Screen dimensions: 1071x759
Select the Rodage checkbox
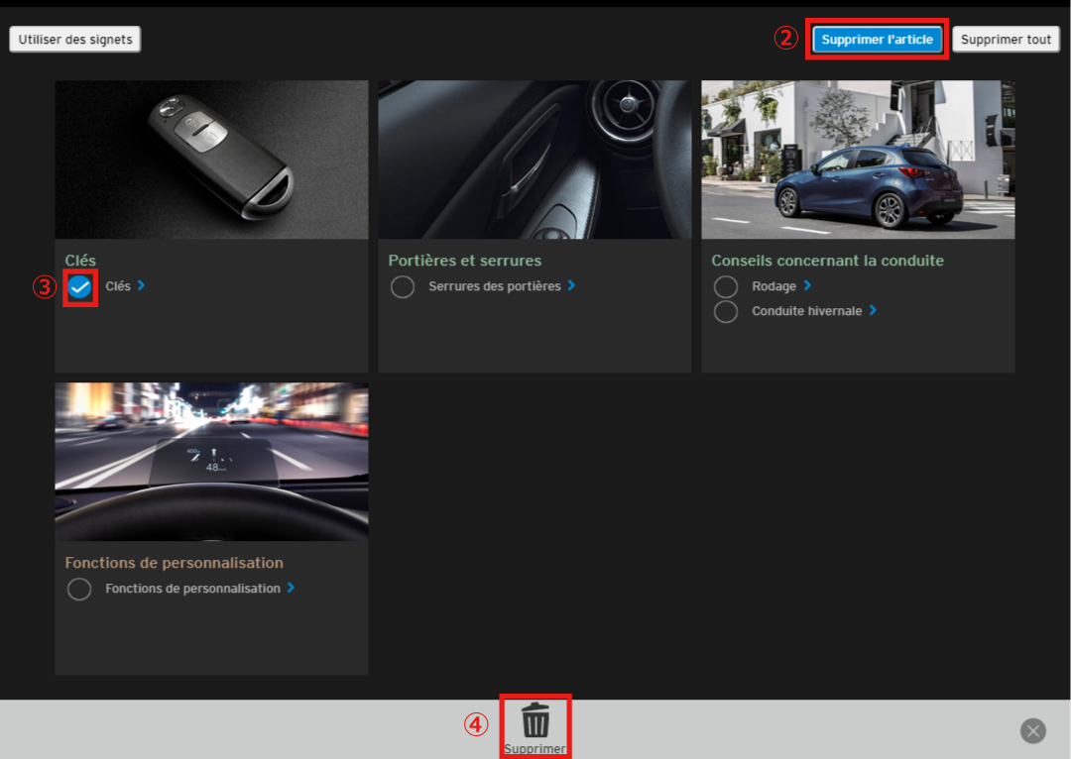click(726, 287)
